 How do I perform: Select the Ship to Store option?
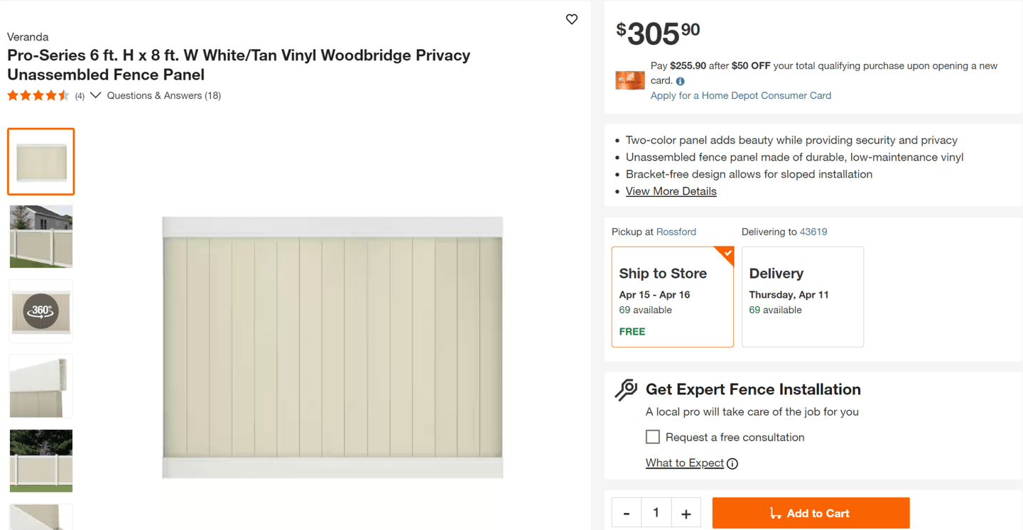click(x=672, y=297)
